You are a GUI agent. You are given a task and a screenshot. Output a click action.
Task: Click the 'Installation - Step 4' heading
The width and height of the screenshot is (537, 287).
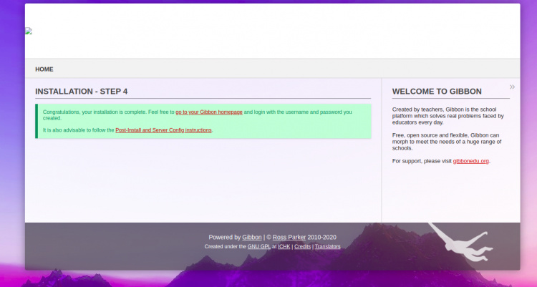pyautogui.click(x=82, y=92)
